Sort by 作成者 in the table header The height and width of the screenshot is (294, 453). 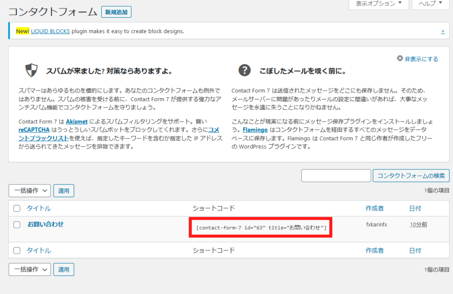pos(374,208)
